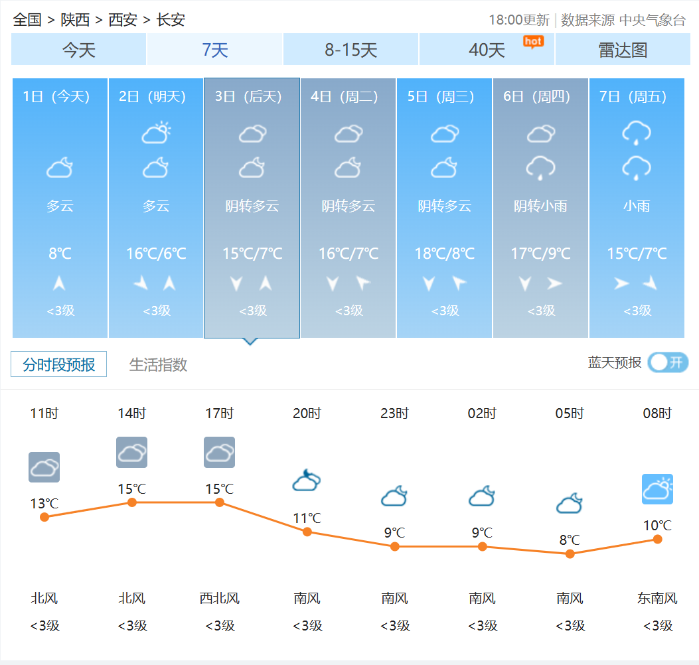699x665 pixels.
Task: Click the 全国 breadcrumb link
Action: [x=27, y=20]
